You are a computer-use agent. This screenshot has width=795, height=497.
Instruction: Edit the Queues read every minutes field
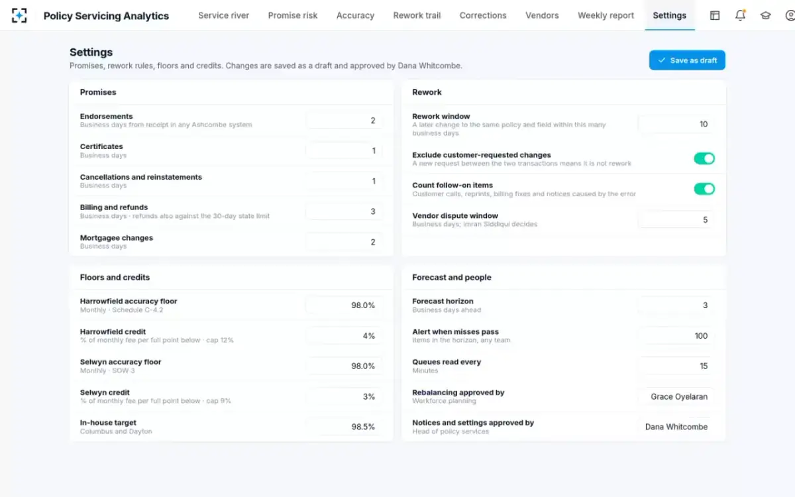click(676, 366)
